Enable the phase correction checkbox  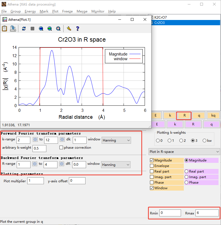[x=61, y=148]
